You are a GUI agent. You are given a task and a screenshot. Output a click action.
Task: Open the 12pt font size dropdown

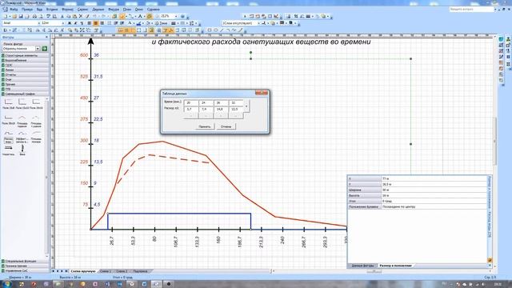coord(63,23)
